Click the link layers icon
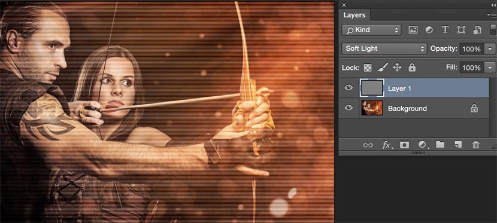 (x=368, y=145)
